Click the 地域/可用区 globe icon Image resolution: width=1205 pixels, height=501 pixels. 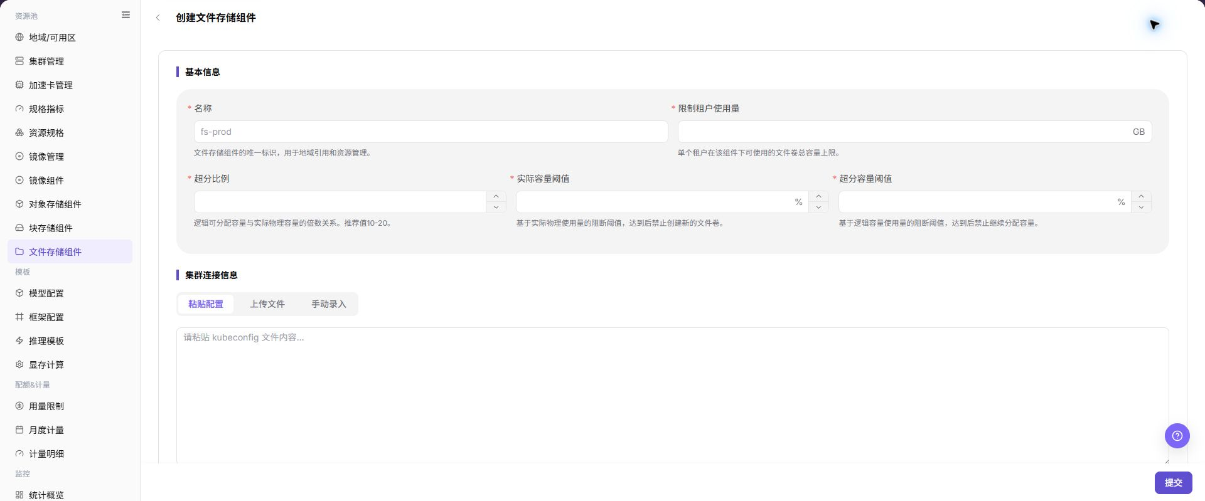click(19, 38)
